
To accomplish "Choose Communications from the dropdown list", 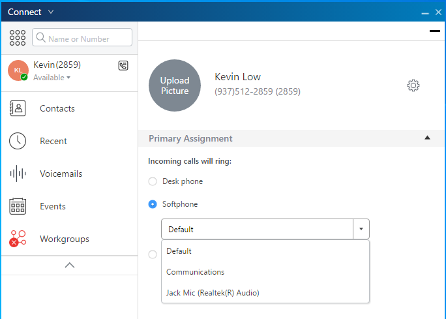I will (195, 272).
